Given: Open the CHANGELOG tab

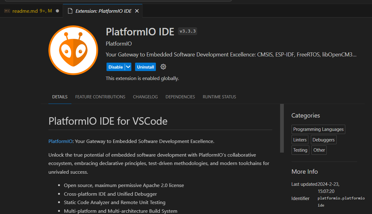Looking at the screenshot, I should point(145,97).
